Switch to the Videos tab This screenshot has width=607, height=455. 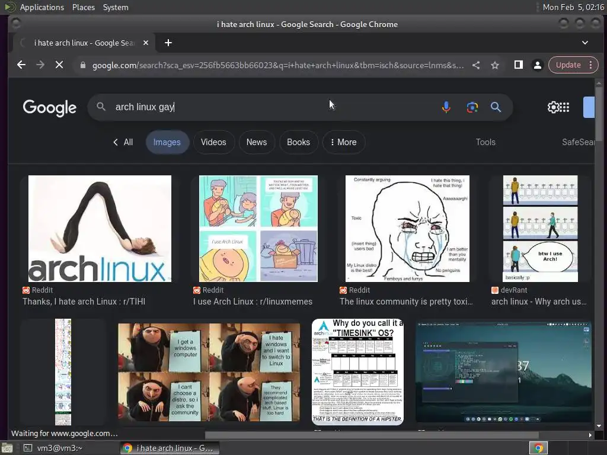click(x=213, y=142)
